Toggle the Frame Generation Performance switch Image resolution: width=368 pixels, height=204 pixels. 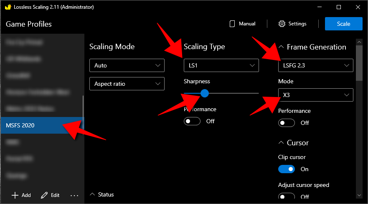click(287, 123)
